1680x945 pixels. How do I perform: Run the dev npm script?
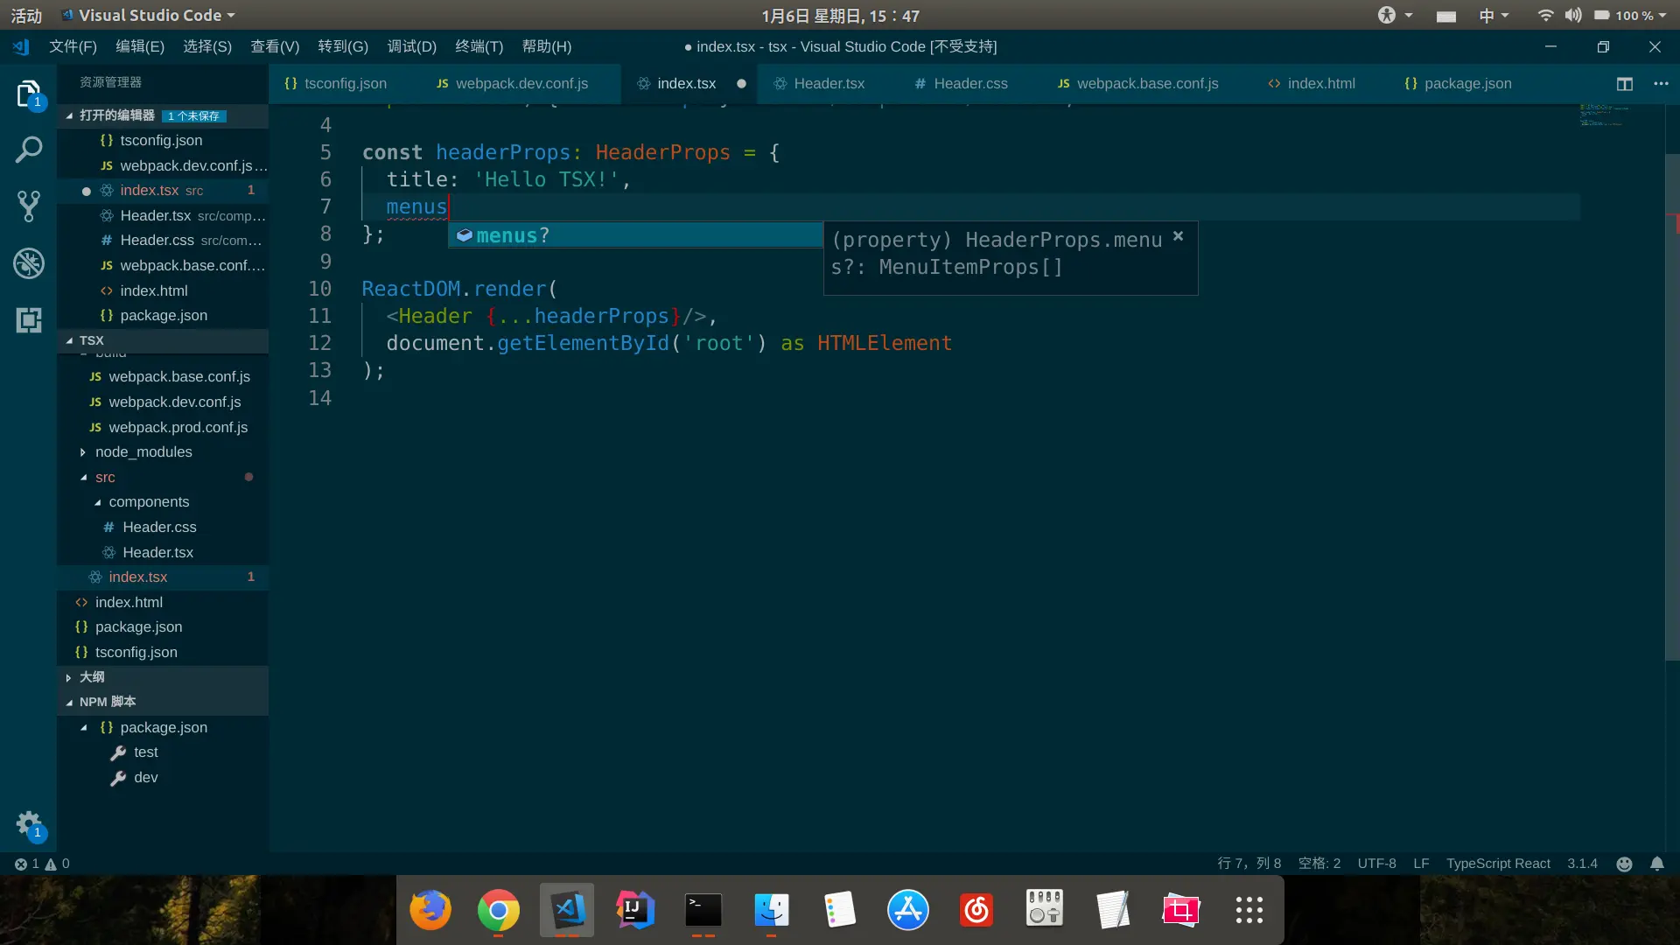[x=145, y=778]
